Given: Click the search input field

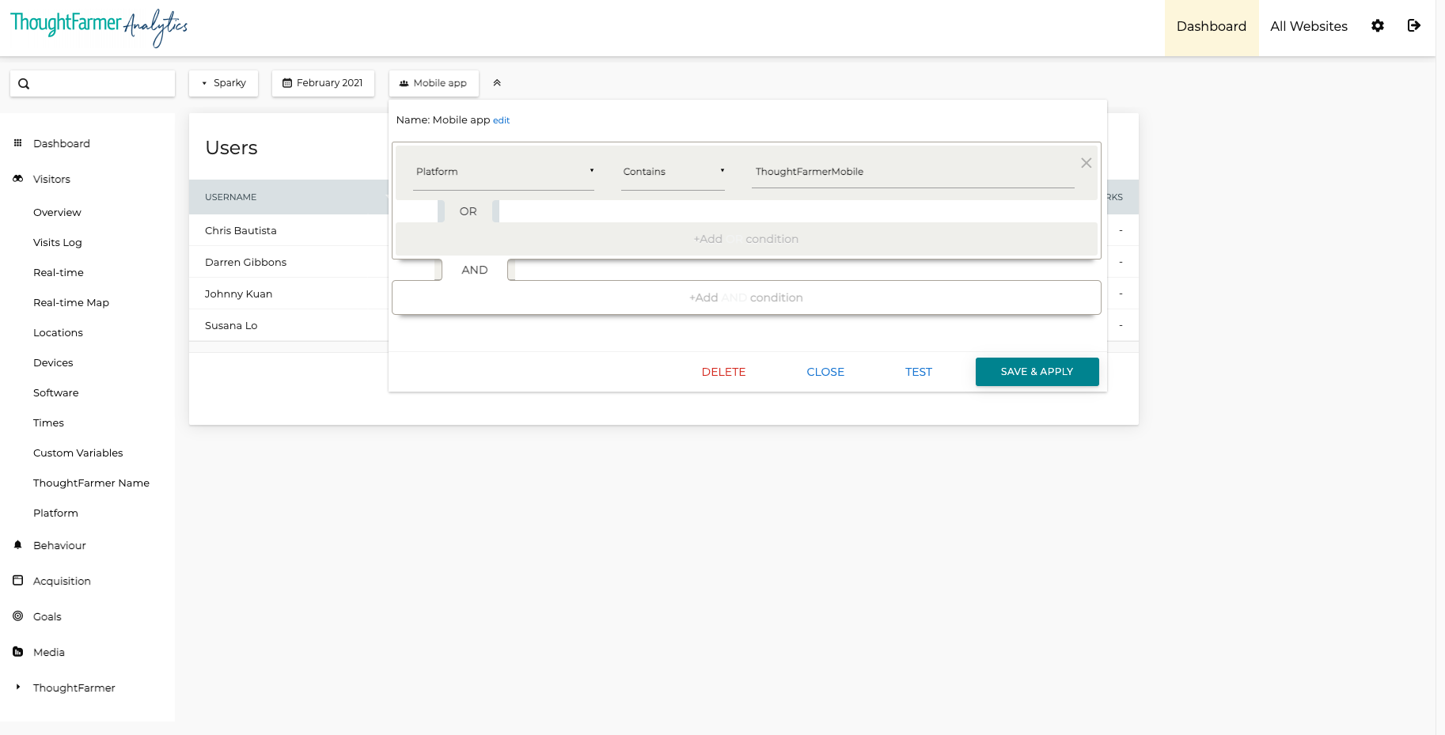Looking at the screenshot, I should (93, 84).
